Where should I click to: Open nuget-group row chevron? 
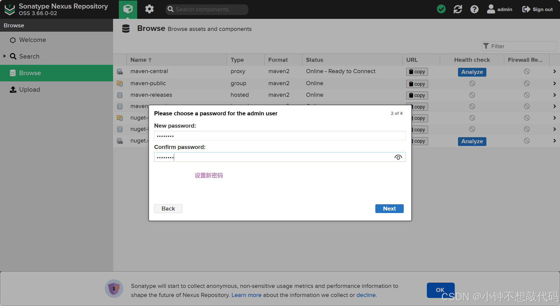pos(554,118)
